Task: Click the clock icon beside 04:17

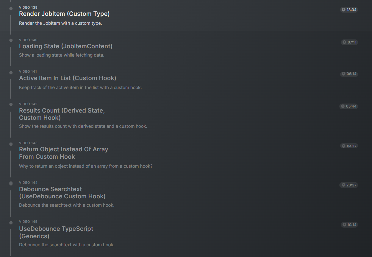Action: coord(343,146)
